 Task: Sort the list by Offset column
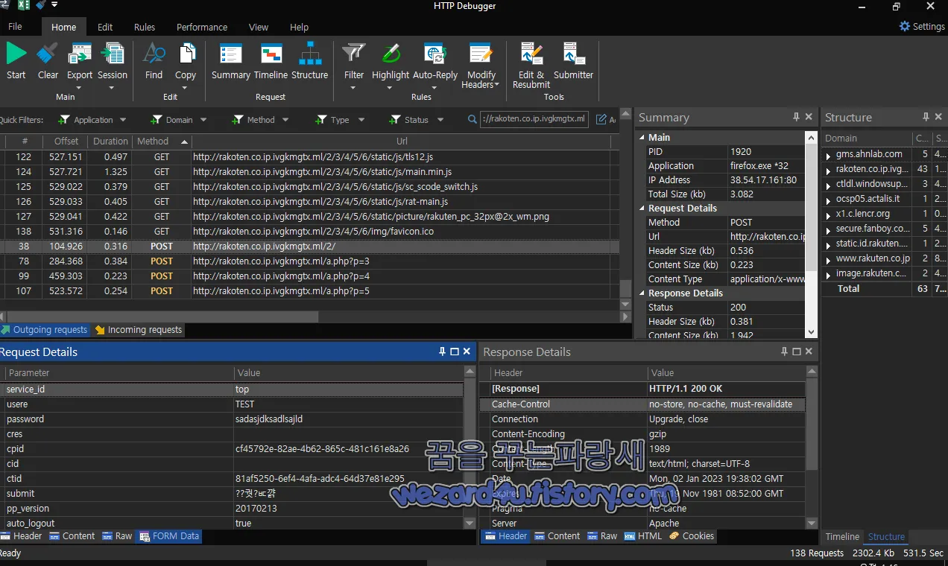[66, 141]
